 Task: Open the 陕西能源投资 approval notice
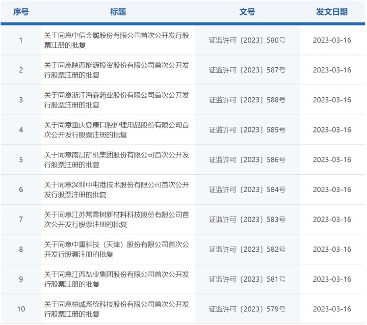[116, 70]
